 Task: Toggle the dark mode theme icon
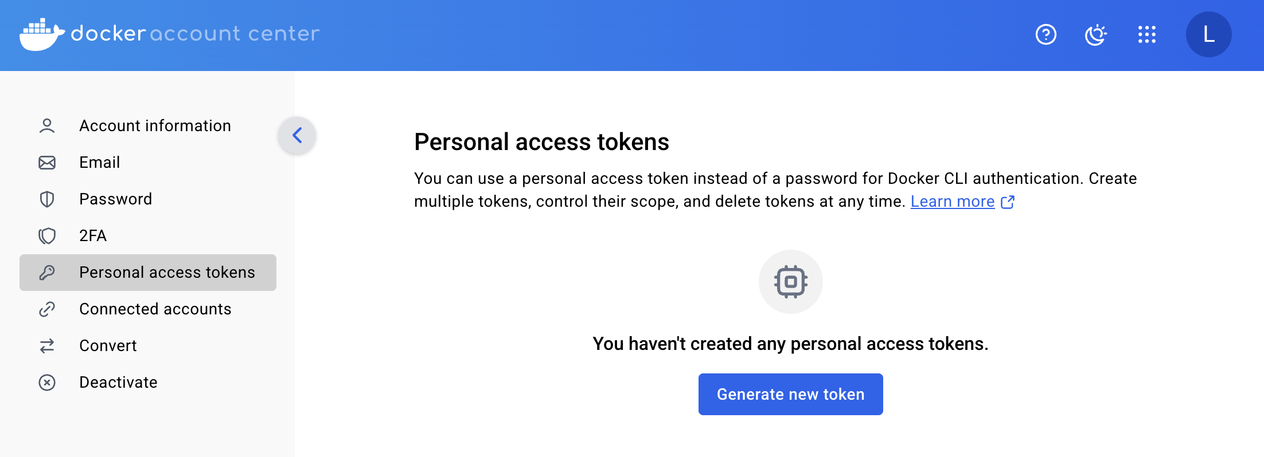(x=1095, y=34)
